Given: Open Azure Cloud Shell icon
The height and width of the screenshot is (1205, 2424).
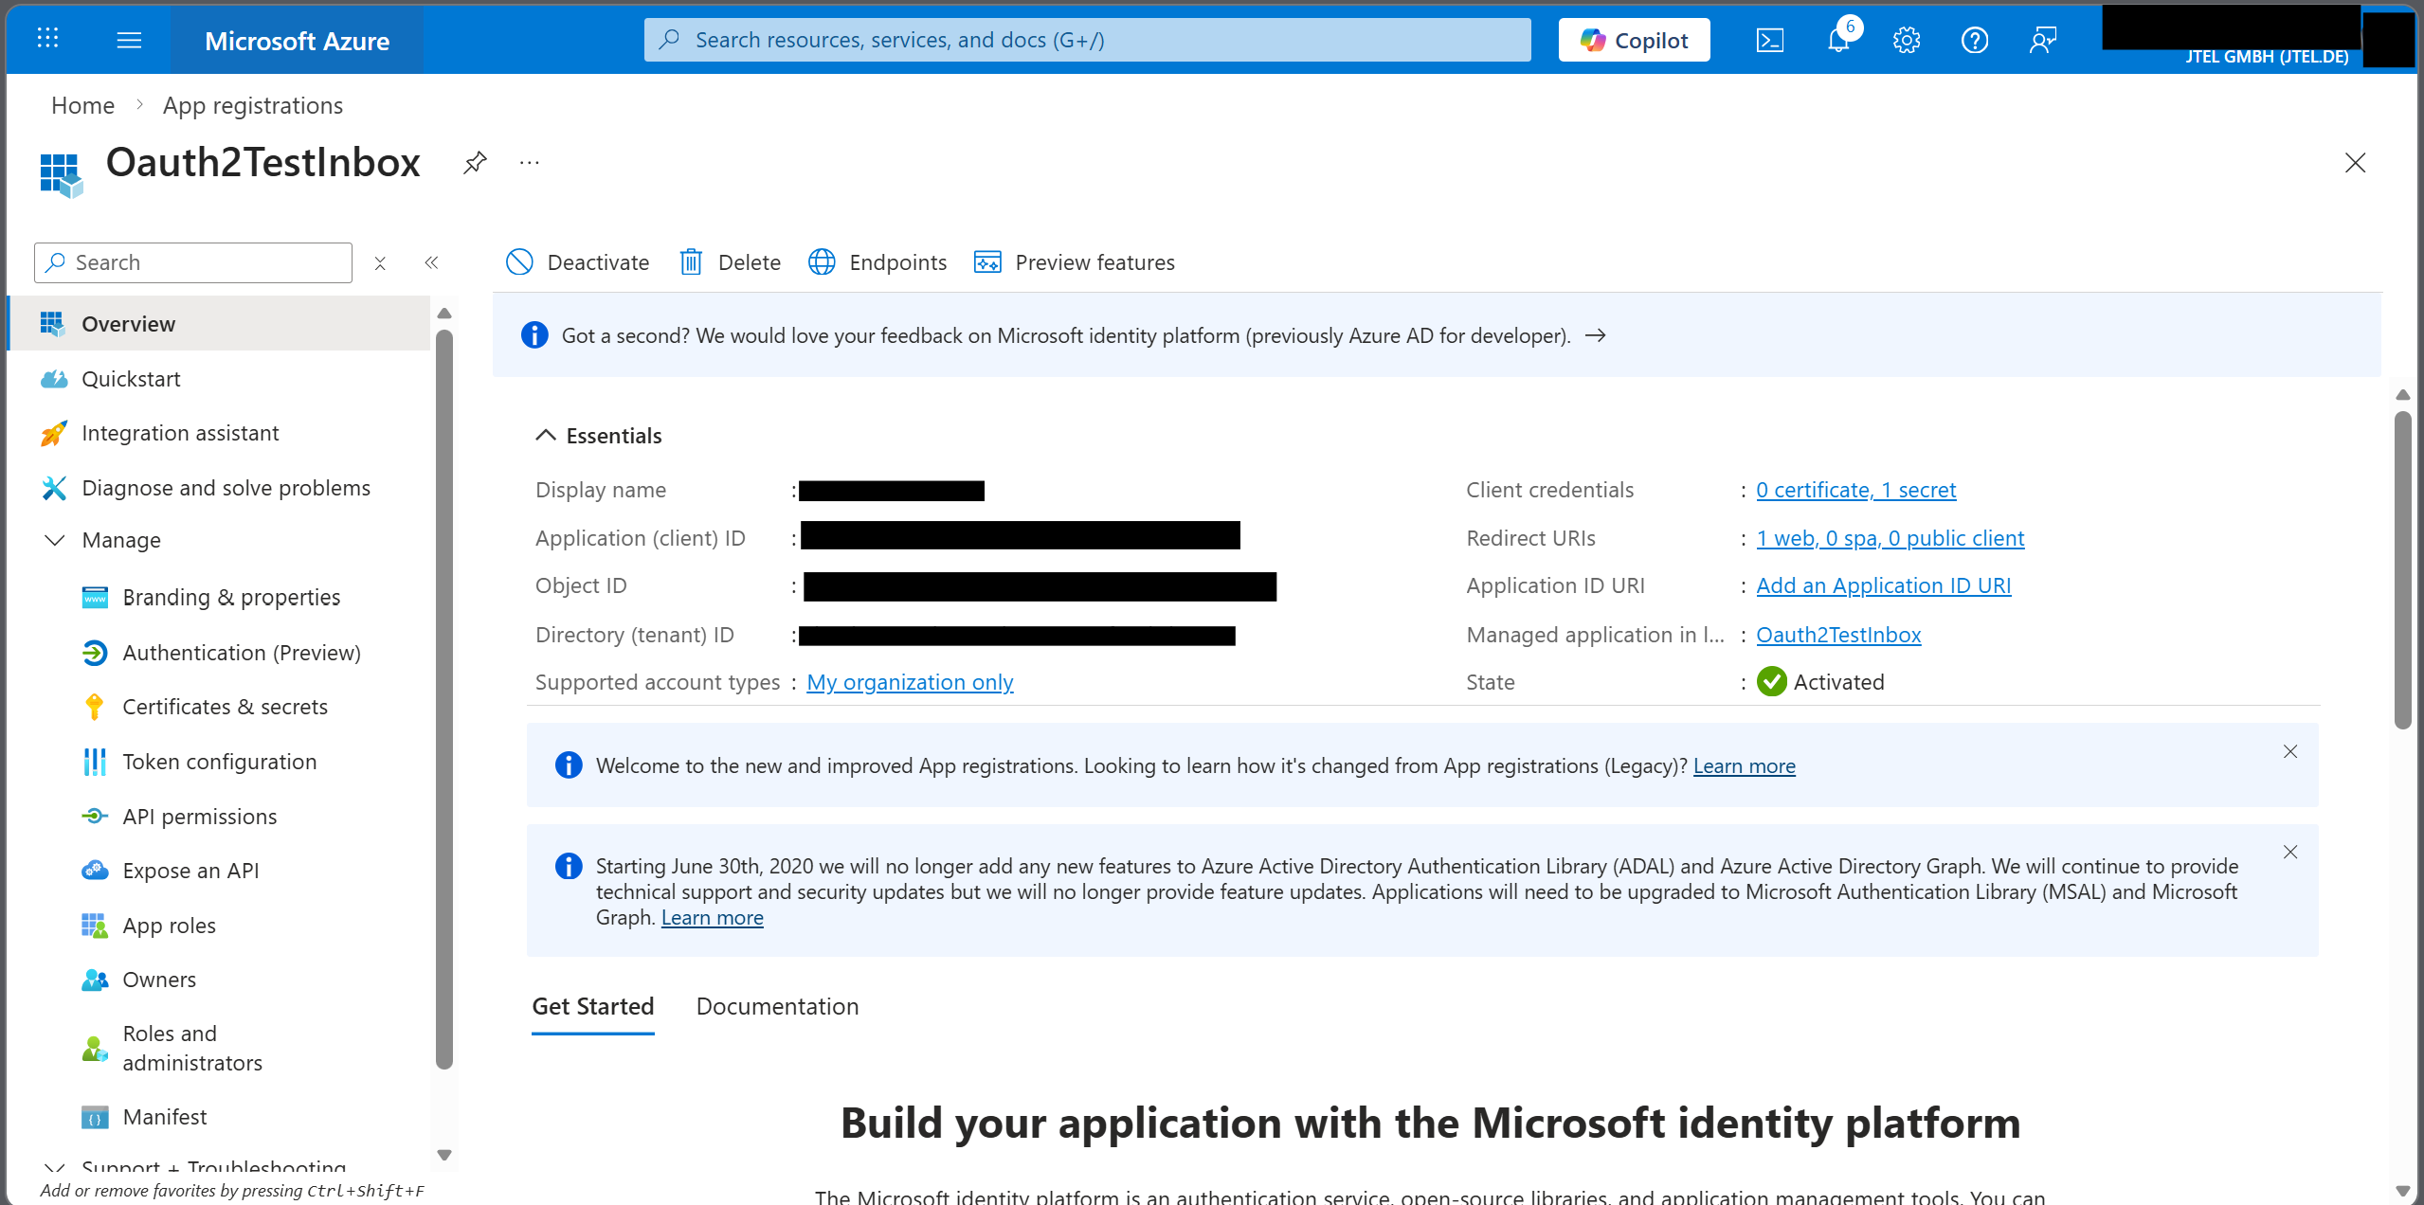Looking at the screenshot, I should pyautogui.click(x=1769, y=41).
